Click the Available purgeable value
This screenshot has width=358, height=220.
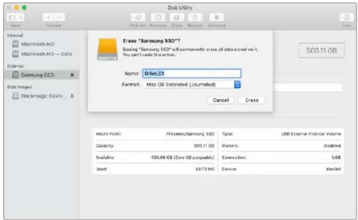point(182,157)
